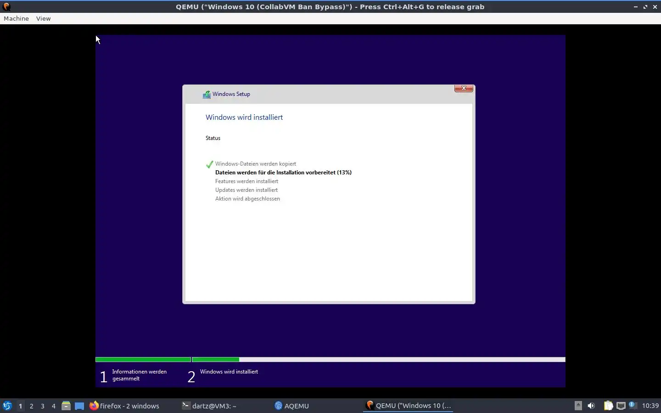
Task: Click the show desktop taskbar icon
Action: tap(79, 406)
